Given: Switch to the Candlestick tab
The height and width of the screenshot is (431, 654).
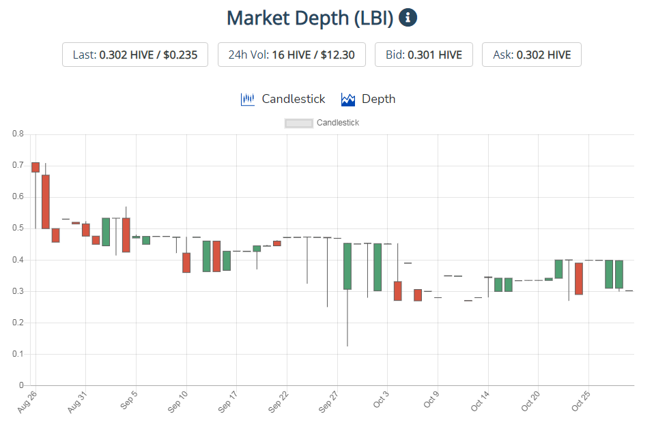Looking at the screenshot, I should [283, 99].
